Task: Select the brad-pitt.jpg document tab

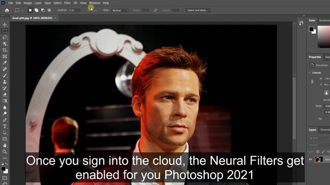Action: (x=32, y=18)
